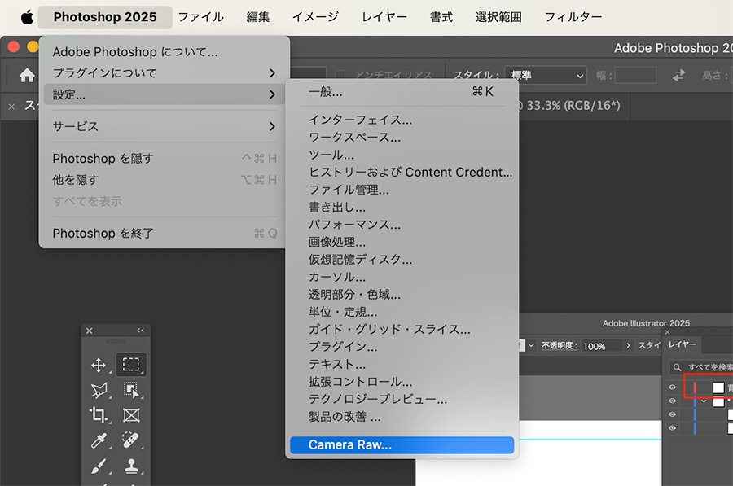Close the floating tools panel
Image resolution: width=733 pixels, height=486 pixels.
tap(90, 331)
